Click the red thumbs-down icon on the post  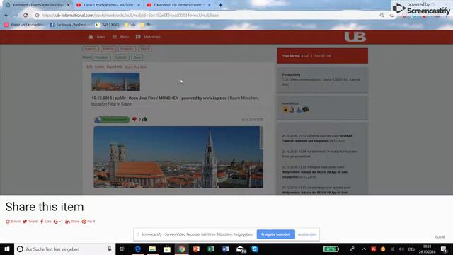(134, 119)
